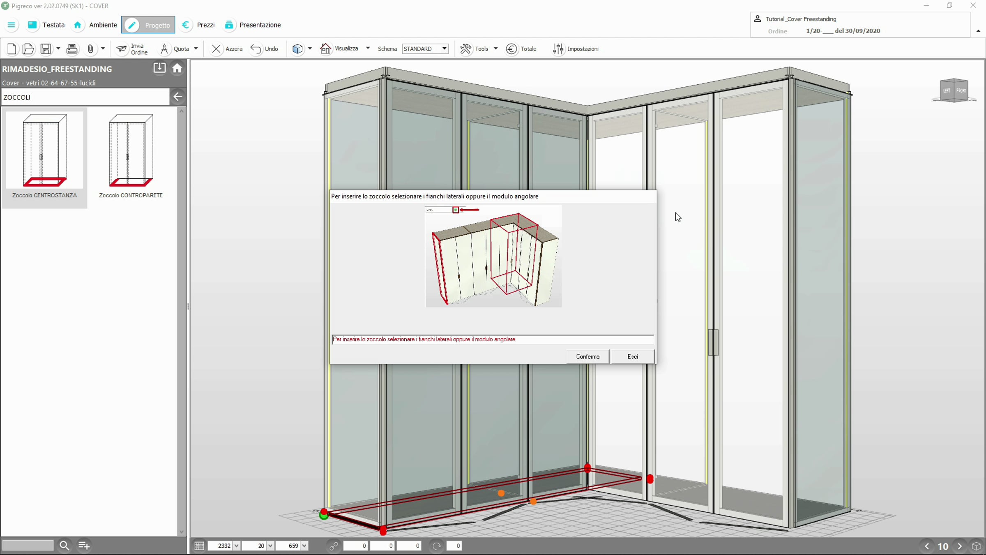
Task: Click the Undo arrow icon
Action: click(256, 49)
